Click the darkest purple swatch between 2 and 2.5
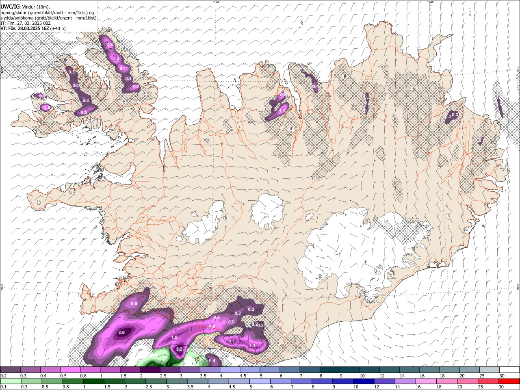Viewport: 520px width, 390px height. pos(149,370)
